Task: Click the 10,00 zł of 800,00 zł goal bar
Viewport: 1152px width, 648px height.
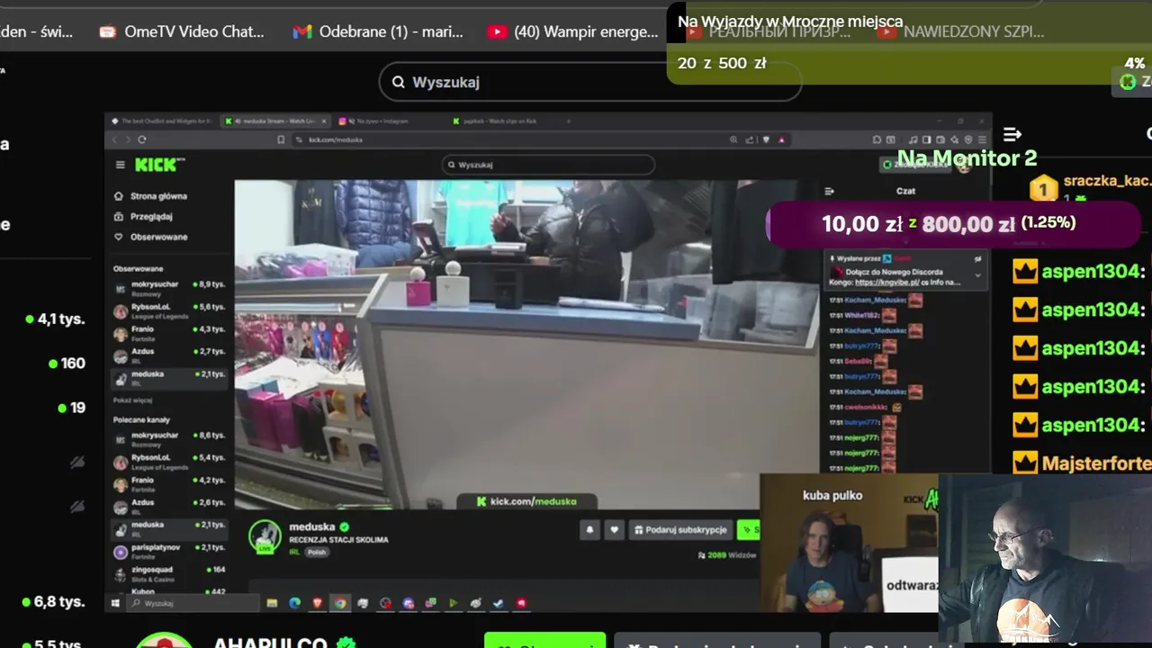Action: point(953,224)
